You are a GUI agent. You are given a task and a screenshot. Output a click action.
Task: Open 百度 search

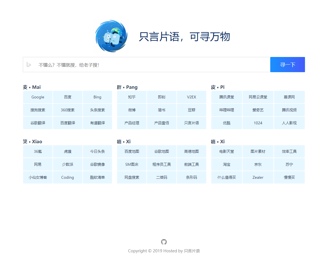coord(67,97)
